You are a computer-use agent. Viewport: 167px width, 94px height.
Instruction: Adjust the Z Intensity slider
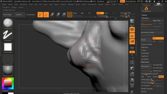(107, 16)
